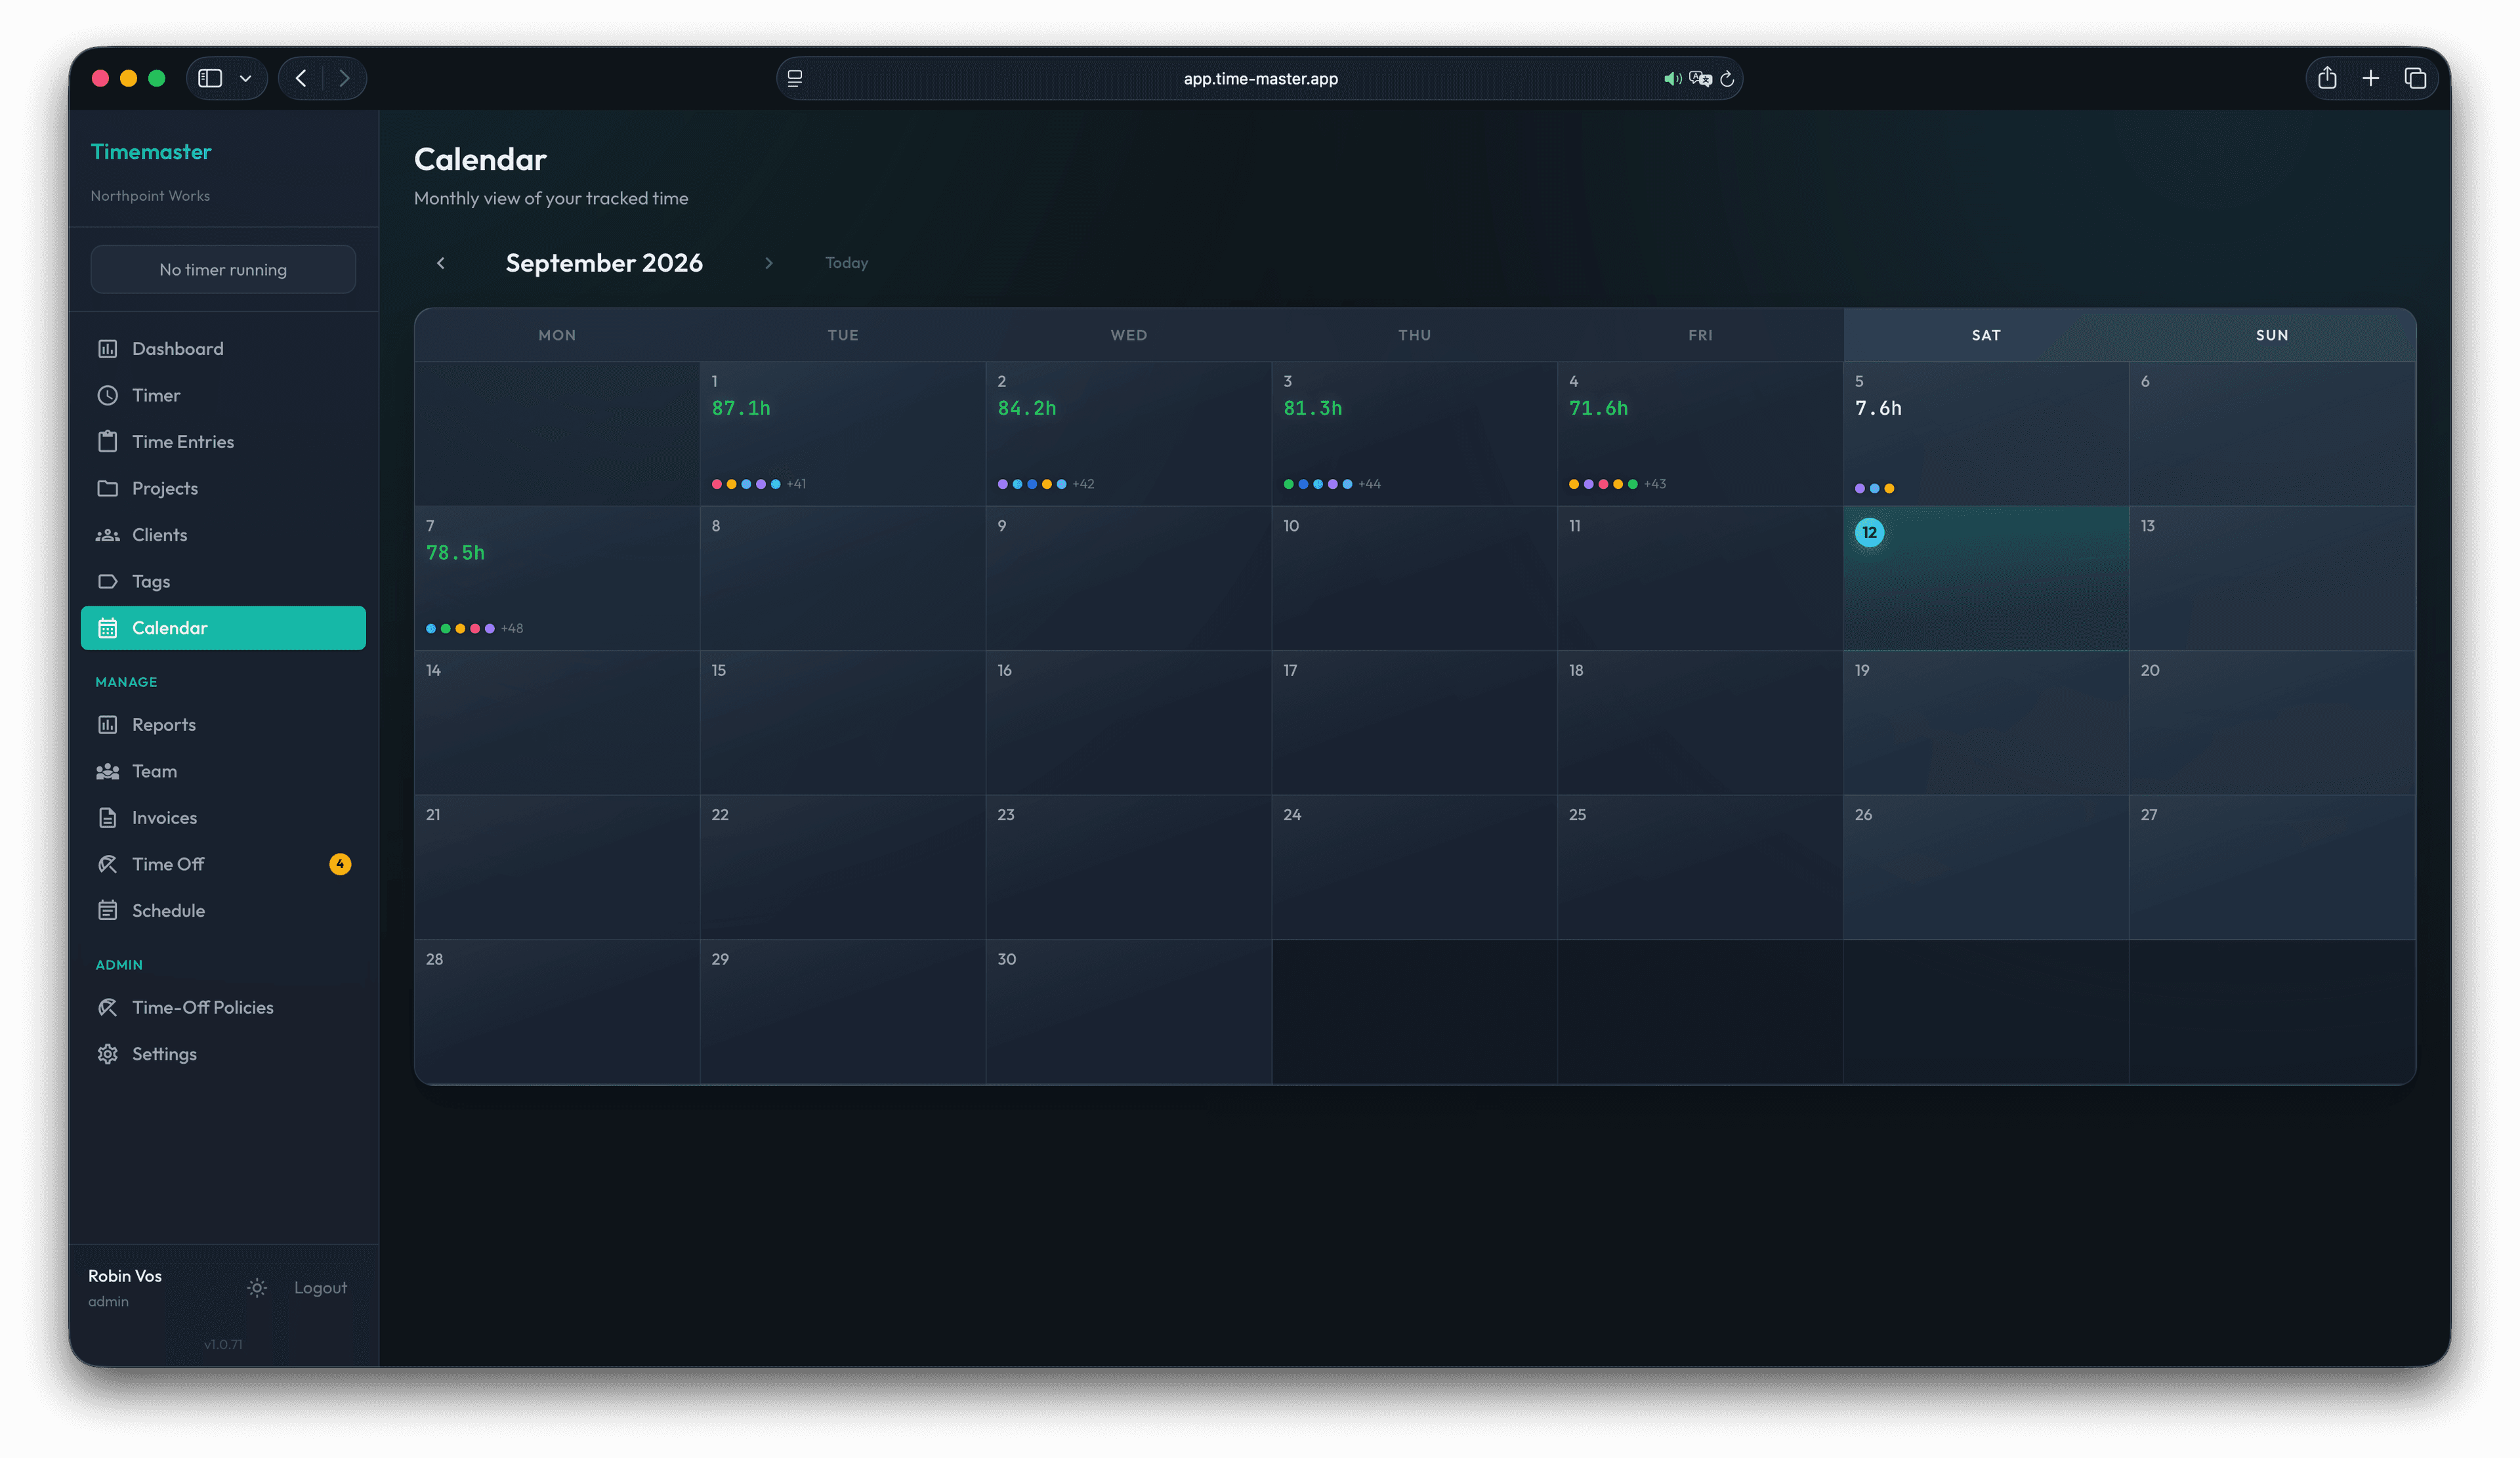This screenshot has height=1458, width=2520.
Task: Navigate back in the browser
Action: tap(301, 78)
